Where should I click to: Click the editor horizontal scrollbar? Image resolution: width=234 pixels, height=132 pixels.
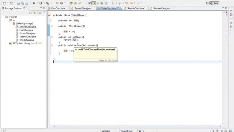tap(137, 126)
